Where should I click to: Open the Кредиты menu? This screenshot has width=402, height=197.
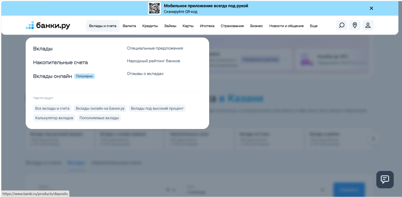tap(150, 26)
